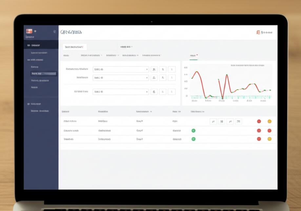
Task: Open the highlighted outlined item in the sidebar
Action: [44, 74]
